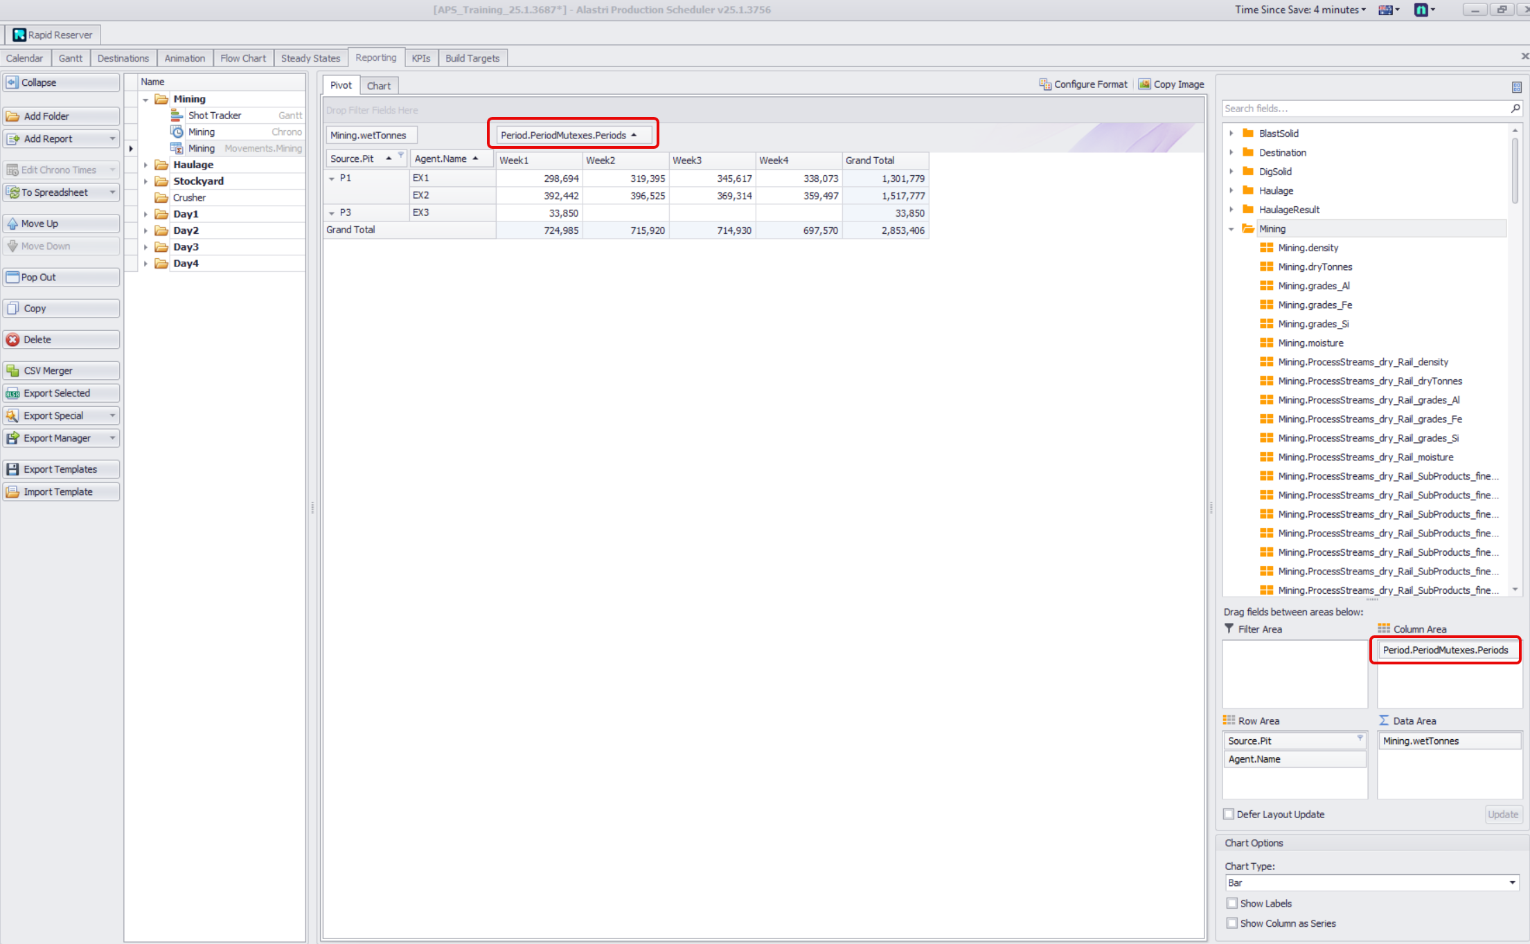This screenshot has height=944, width=1530.
Task: Click Rapid Reserver logo icon
Action: (19, 35)
